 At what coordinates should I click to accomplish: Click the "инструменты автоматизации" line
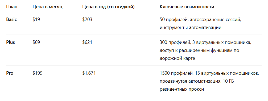190,27
